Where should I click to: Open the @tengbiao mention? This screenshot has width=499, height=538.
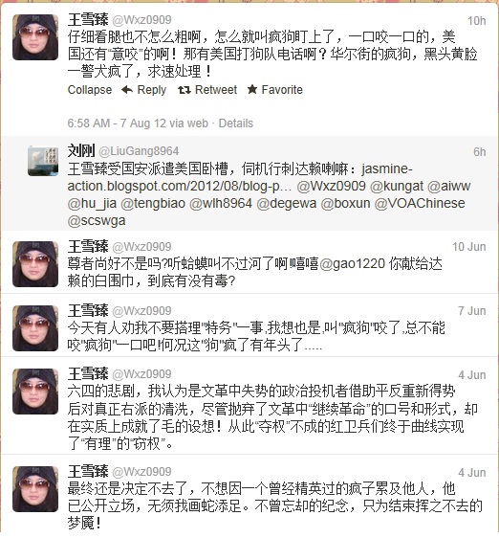[x=153, y=204]
